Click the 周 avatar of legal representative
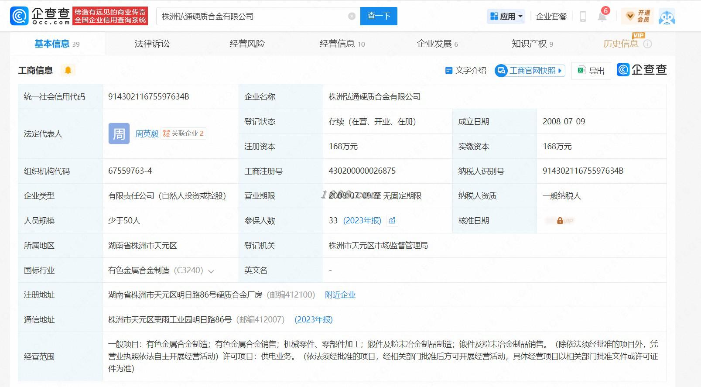 [119, 134]
